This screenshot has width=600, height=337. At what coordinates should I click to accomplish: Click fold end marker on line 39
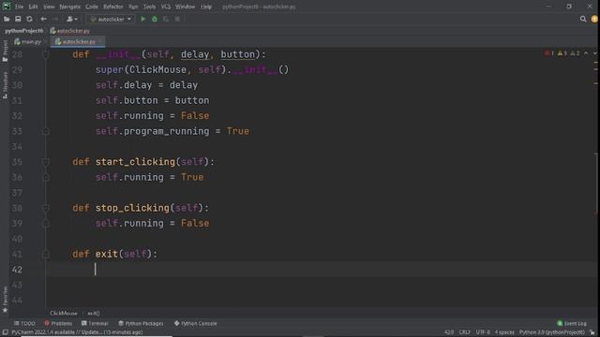pos(46,224)
